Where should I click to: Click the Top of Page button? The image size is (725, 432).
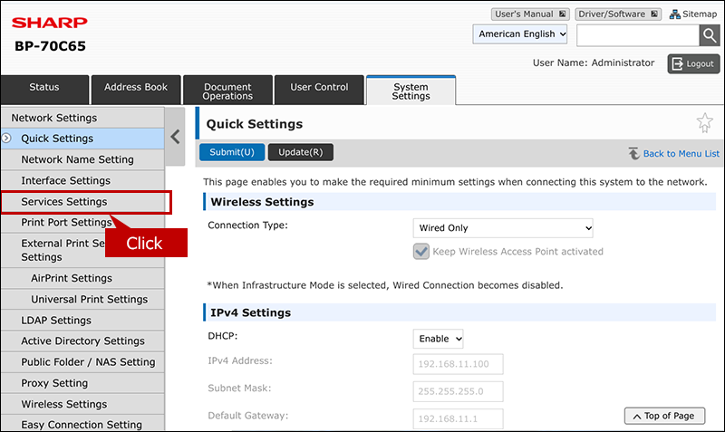[664, 416]
